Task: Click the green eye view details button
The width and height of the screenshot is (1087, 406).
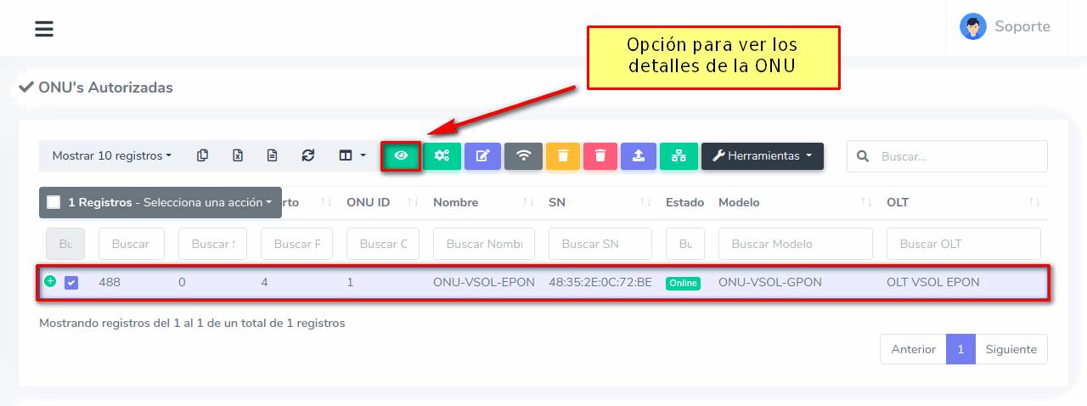Action: [x=401, y=156]
